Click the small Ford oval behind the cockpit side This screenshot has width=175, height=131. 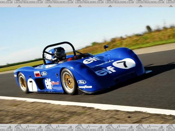pos(44,73)
